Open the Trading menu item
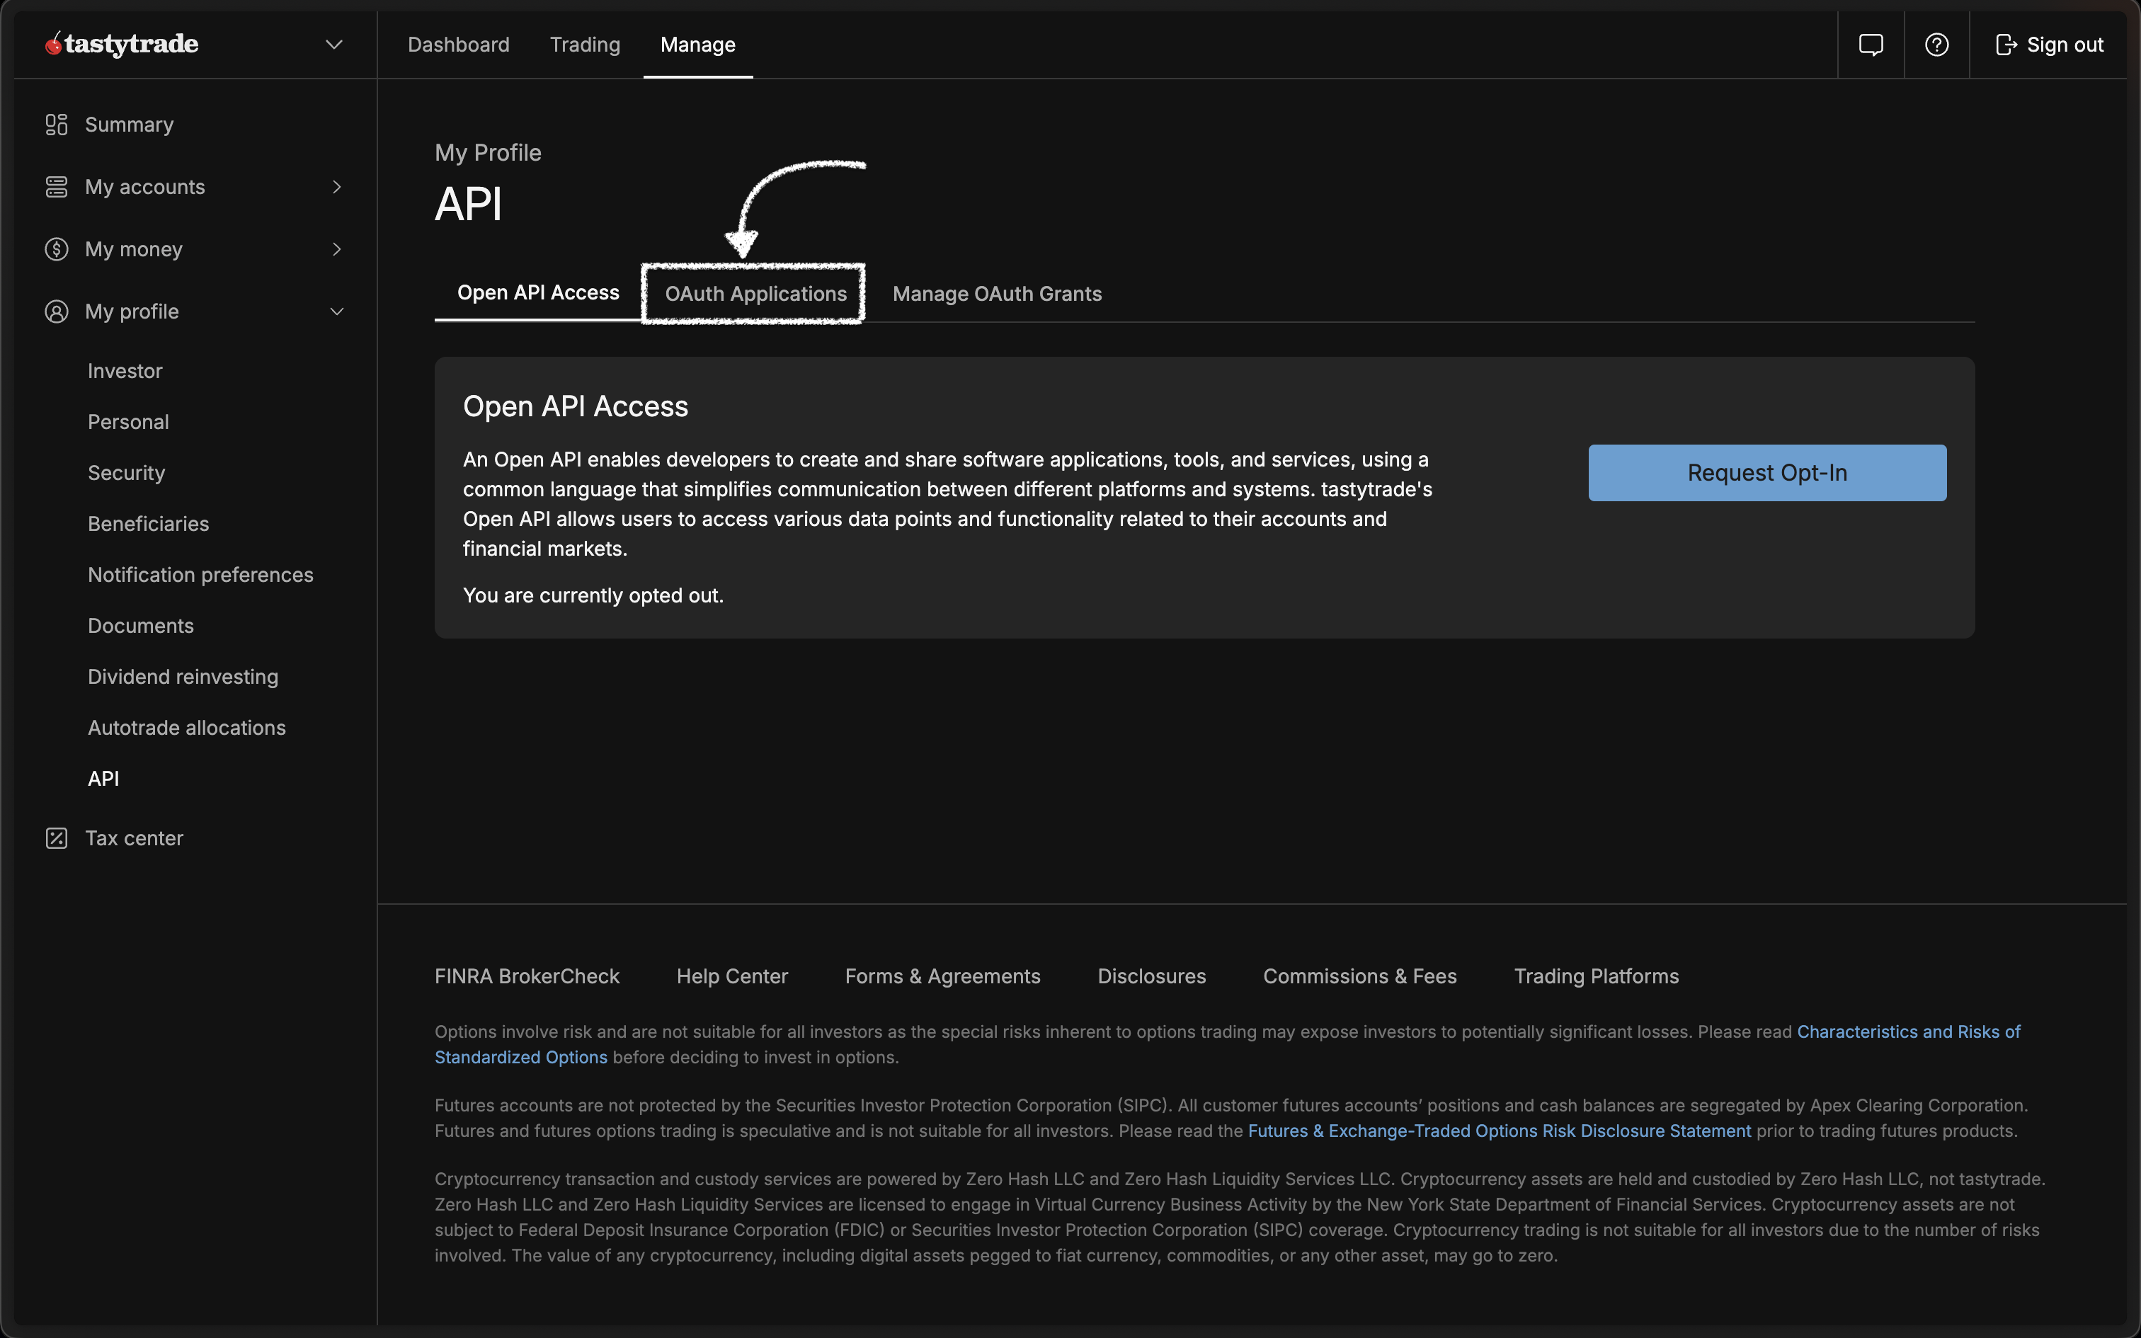This screenshot has width=2141, height=1338. 585,44
